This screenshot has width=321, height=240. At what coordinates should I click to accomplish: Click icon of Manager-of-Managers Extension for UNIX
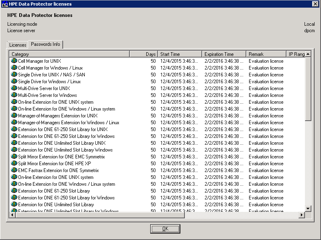pyautogui.click(x=14, y=115)
